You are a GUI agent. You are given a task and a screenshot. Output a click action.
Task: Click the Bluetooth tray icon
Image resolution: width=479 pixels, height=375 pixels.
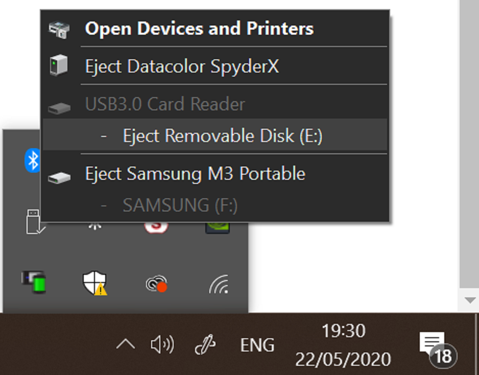(32, 161)
